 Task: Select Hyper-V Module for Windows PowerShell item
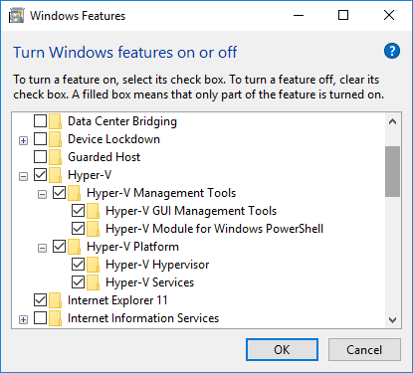(214, 229)
